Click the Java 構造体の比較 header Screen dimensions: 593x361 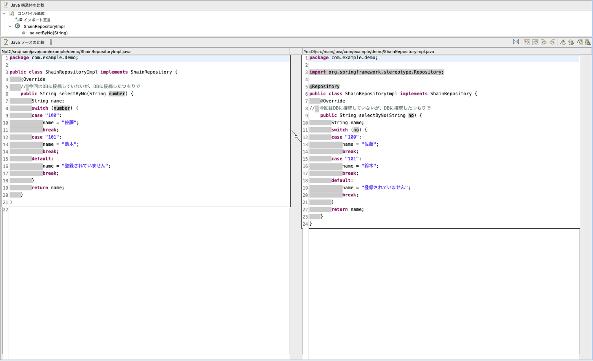point(28,5)
